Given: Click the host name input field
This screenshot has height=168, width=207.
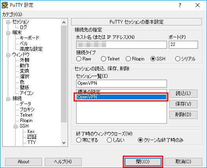Looking at the screenshot, I should click(121, 45).
